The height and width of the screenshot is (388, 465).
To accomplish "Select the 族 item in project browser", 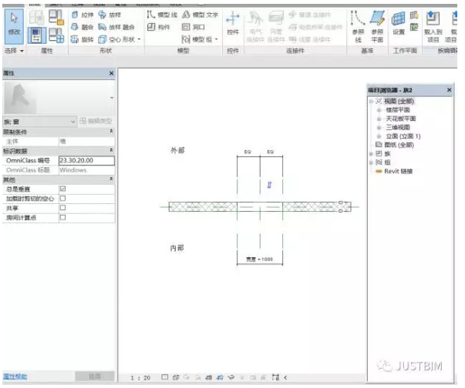I will [387, 154].
